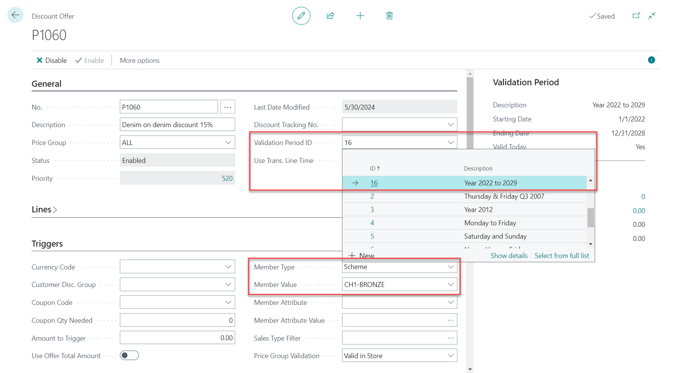Toggle the Use Offer Total Amount switch
Image resolution: width=675 pixels, height=373 pixels.
(x=129, y=355)
